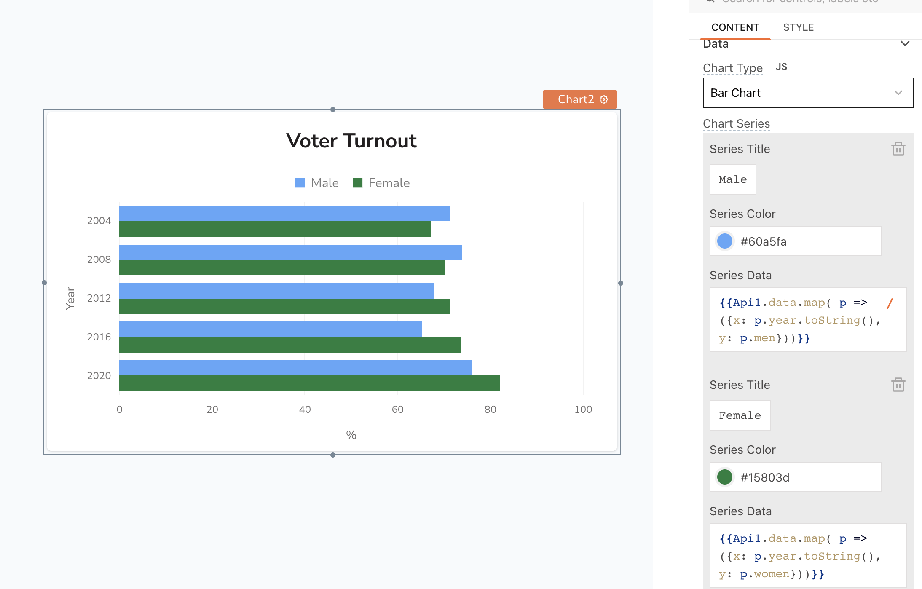The image size is (922, 589).
Task: Click the blue color circle for the Male series
Action: 724,241
